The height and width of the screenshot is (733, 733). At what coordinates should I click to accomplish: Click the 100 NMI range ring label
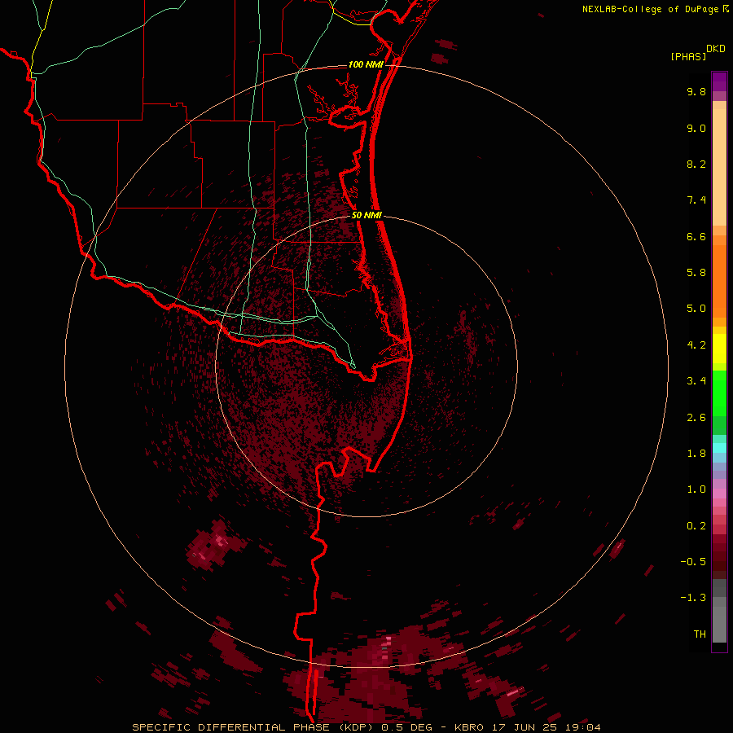coord(366,64)
